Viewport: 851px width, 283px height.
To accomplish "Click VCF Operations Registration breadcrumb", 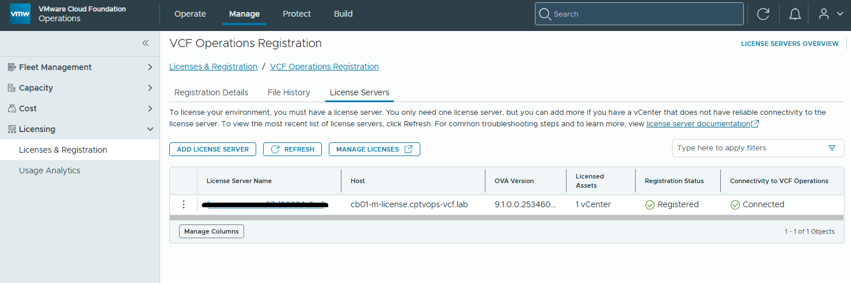I will (x=324, y=67).
